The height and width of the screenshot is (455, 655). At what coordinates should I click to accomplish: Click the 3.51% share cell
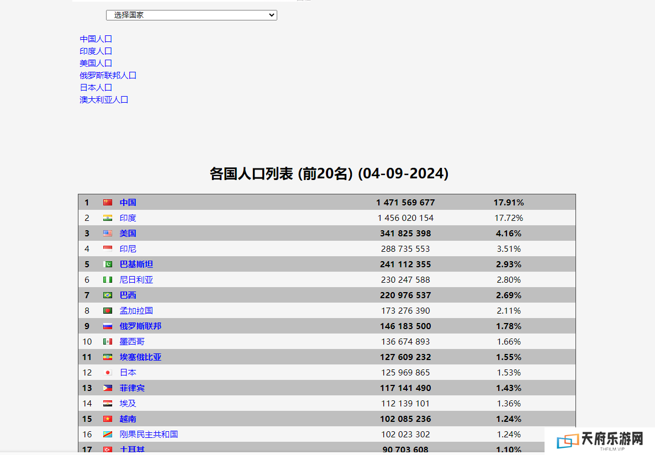click(509, 248)
